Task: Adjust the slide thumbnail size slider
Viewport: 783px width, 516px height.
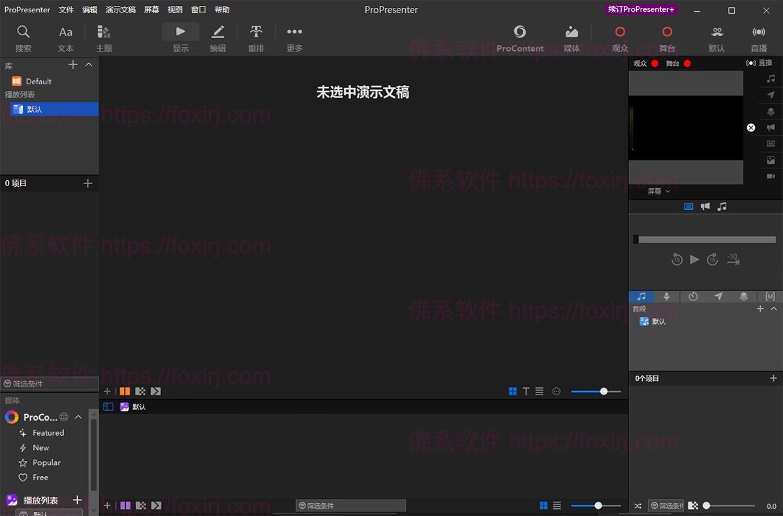Action: point(604,391)
